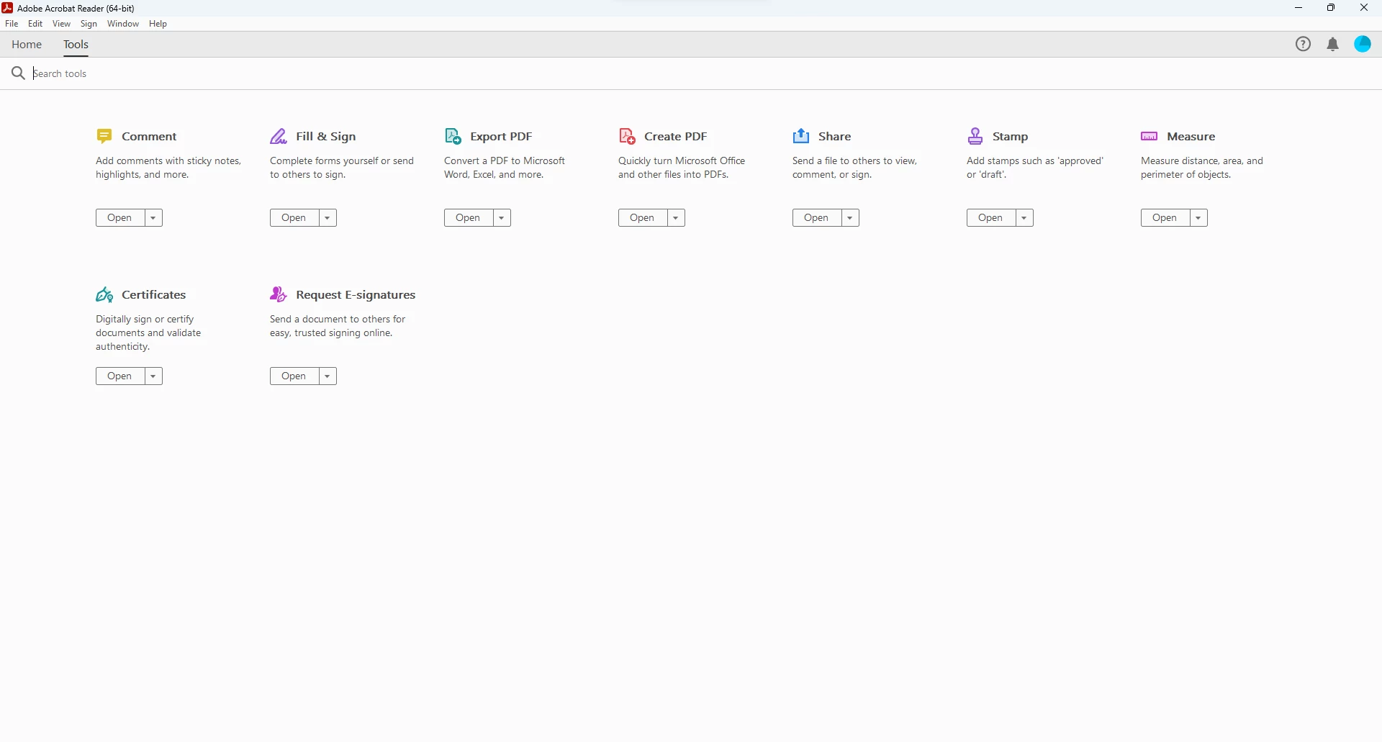
Task: Click the Share tool icon
Action: pyautogui.click(x=801, y=136)
